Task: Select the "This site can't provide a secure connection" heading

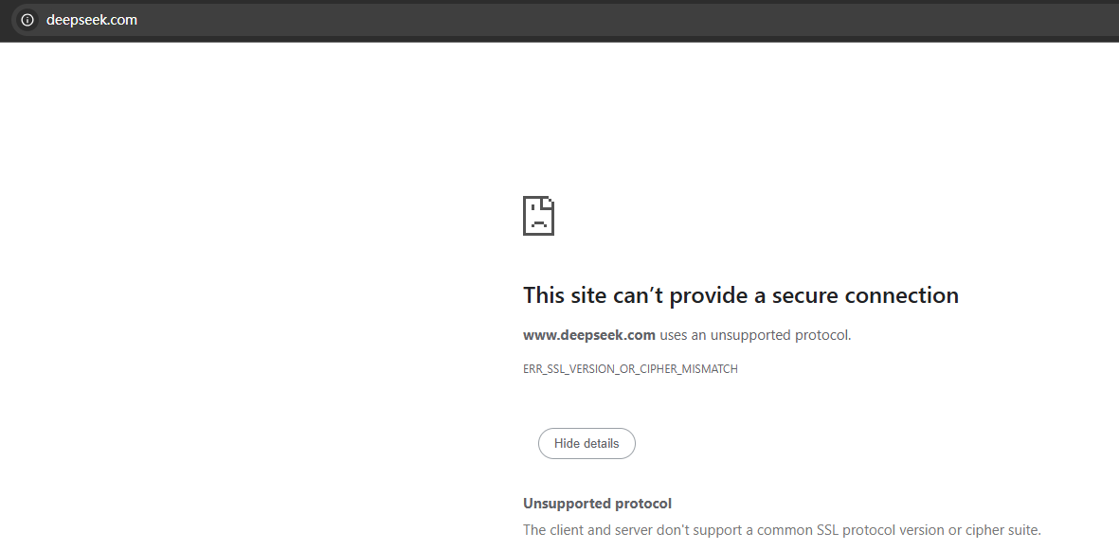Action: [741, 295]
